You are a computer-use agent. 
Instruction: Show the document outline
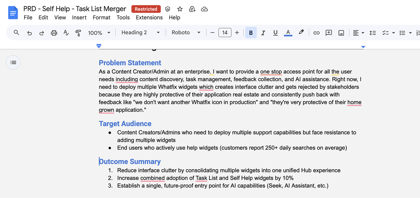13,63
